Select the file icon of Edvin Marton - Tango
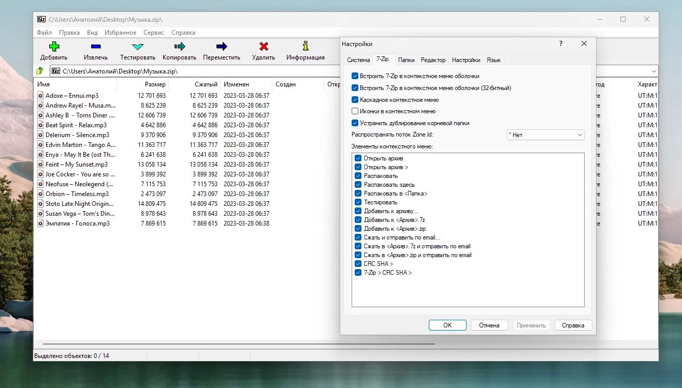682x388 pixels. [41, 145]
